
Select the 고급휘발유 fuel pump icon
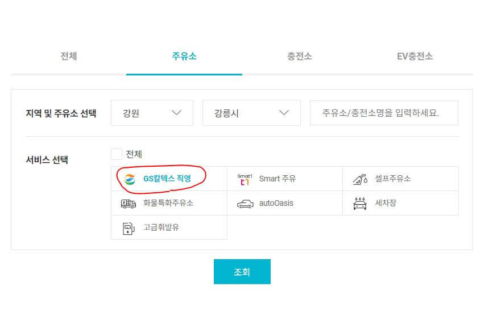[128, 228]
